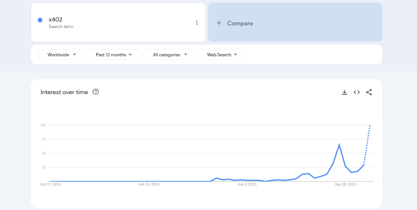
Task: Download the chart data as CSV
Action: tap(344, 92)
